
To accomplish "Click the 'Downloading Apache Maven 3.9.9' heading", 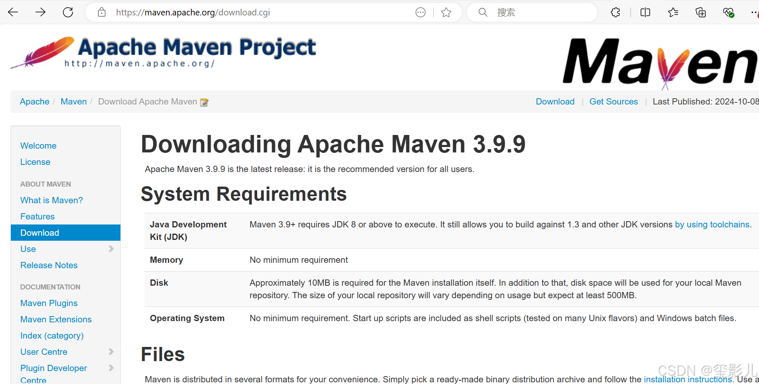I will tap(333, 145).
